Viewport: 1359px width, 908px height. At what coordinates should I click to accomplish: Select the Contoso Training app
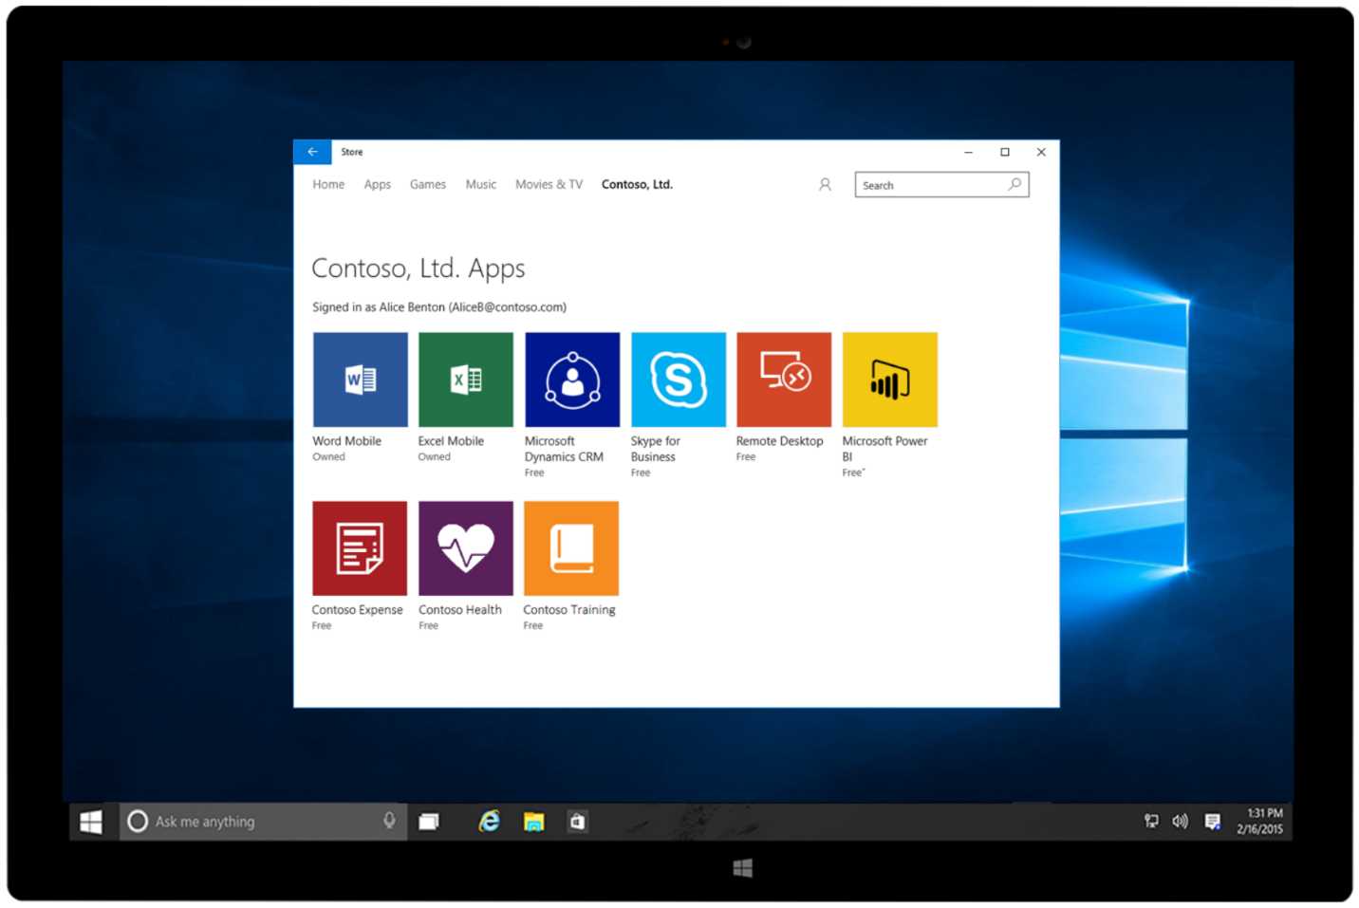571,547
